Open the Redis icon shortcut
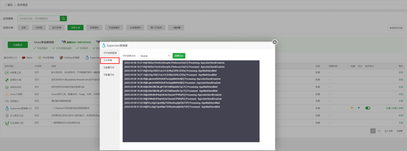The image size is (407, 151). click(x=23, y=57)
